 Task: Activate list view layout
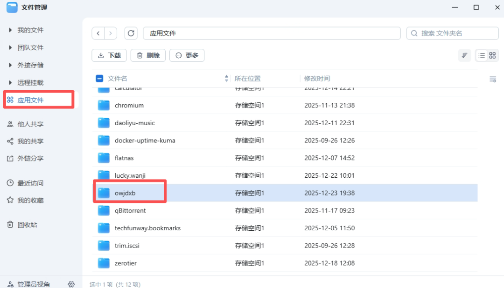[x=482, y=55]
